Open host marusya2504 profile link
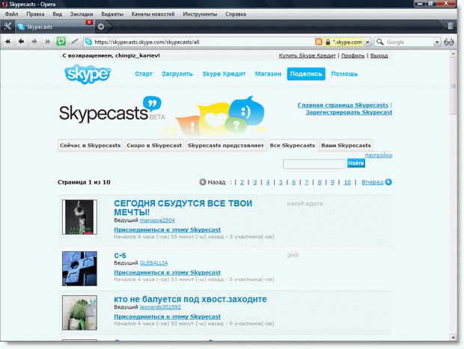 (x=157, y=220)
